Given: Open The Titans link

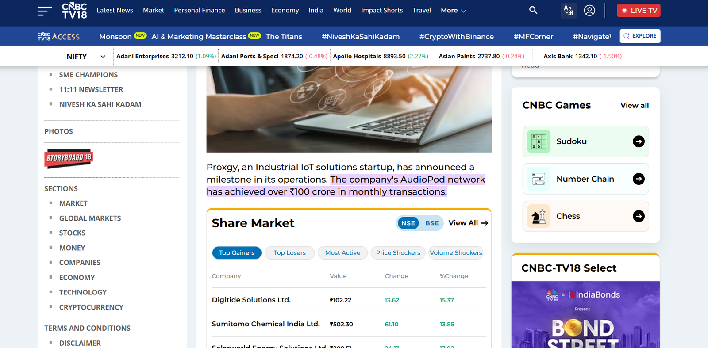Looking at the screenshot, I should (x=284, y=36).
